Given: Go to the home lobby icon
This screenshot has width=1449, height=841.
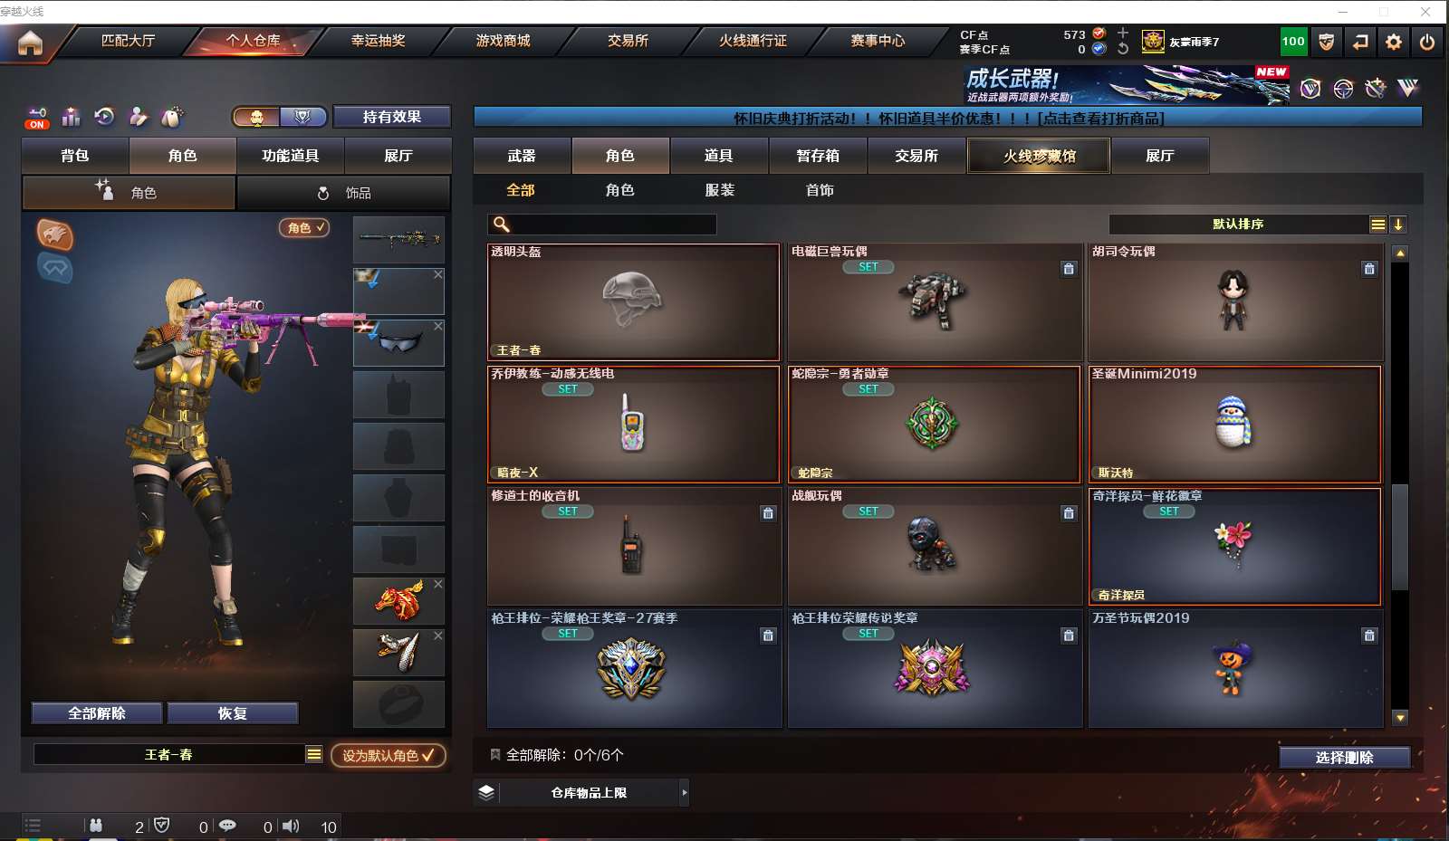Looking at the screenshot, I should pos(30,43).
